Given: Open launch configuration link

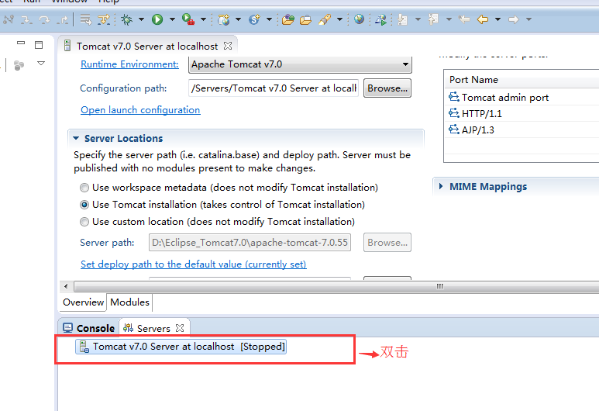Looking at the screenshot, I should [140, 110].
